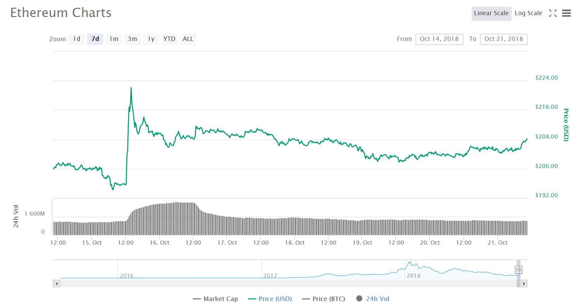Viewport: 586px width, 305px height.
Task: Toggle Price (USD) series in legend
Action: pos(270,299)
